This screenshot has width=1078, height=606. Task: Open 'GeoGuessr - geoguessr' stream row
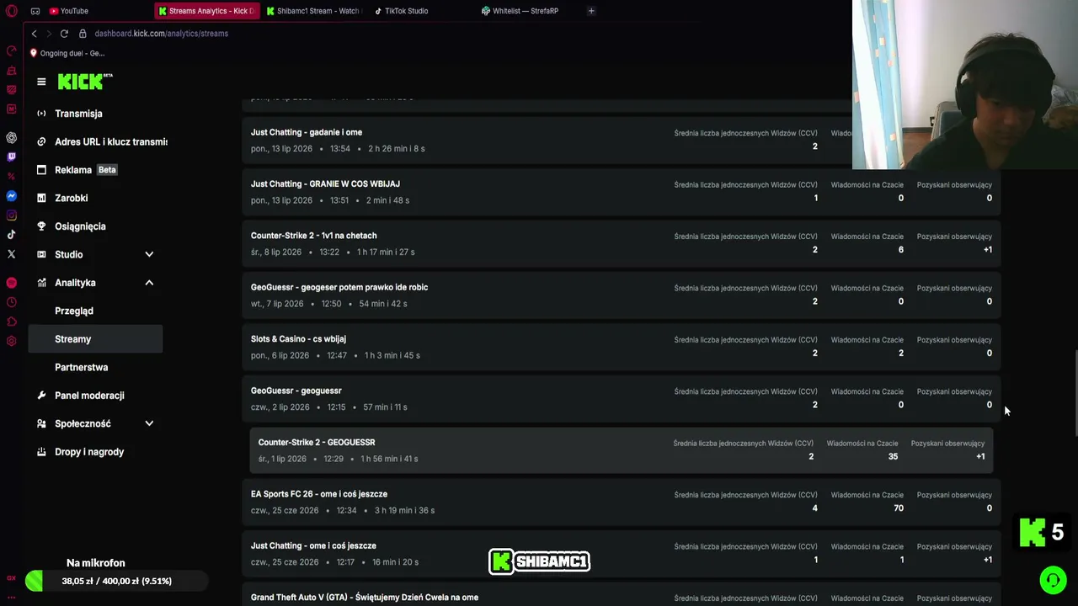(x=622, y=399)
